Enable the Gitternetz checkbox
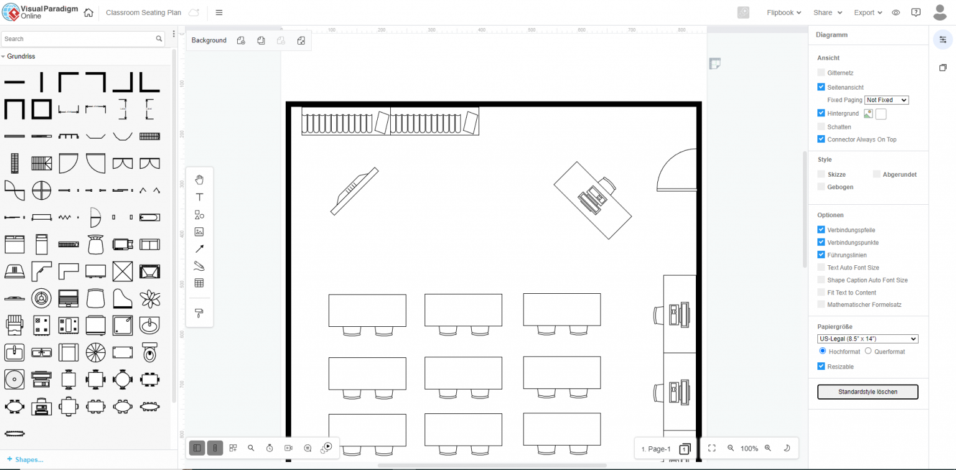 click(821, 73)
